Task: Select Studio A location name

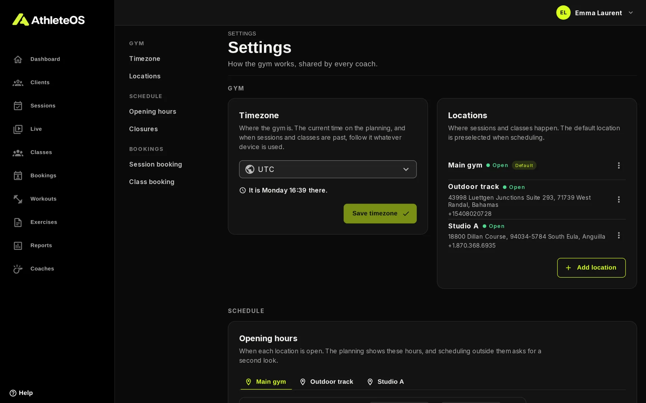Action: (x=463, y=226)
